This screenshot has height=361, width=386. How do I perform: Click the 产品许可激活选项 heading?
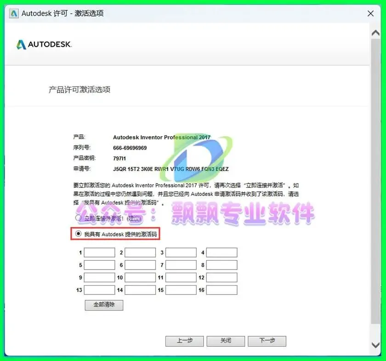click(x=79, y=90)
